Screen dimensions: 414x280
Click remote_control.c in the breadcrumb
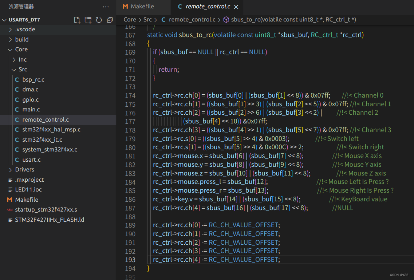click(192, 20)
